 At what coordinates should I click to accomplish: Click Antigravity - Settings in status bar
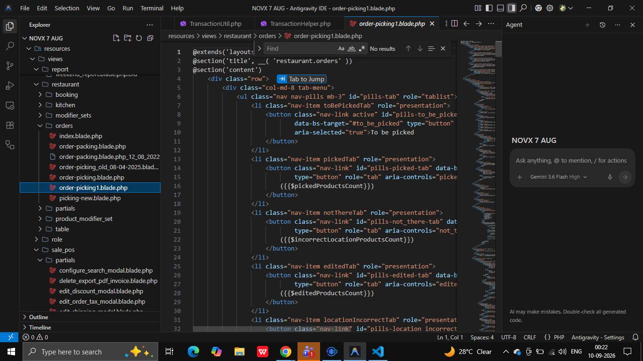tap(598, 337)
